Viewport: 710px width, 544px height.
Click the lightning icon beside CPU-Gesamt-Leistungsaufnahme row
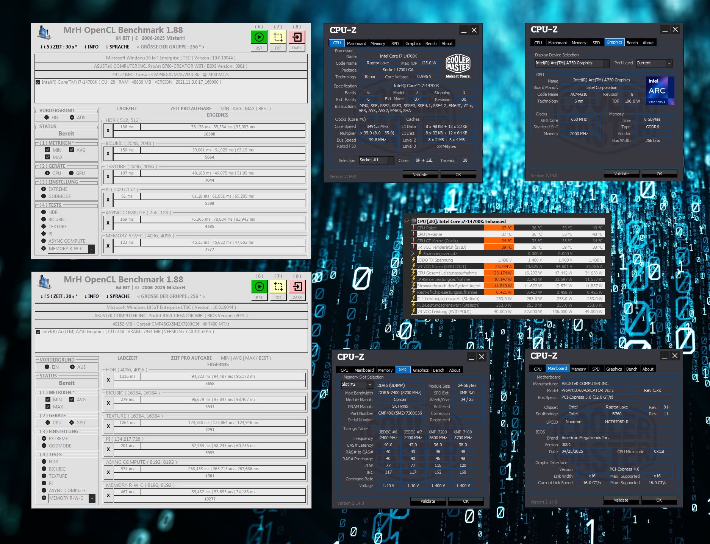(414, 273)
